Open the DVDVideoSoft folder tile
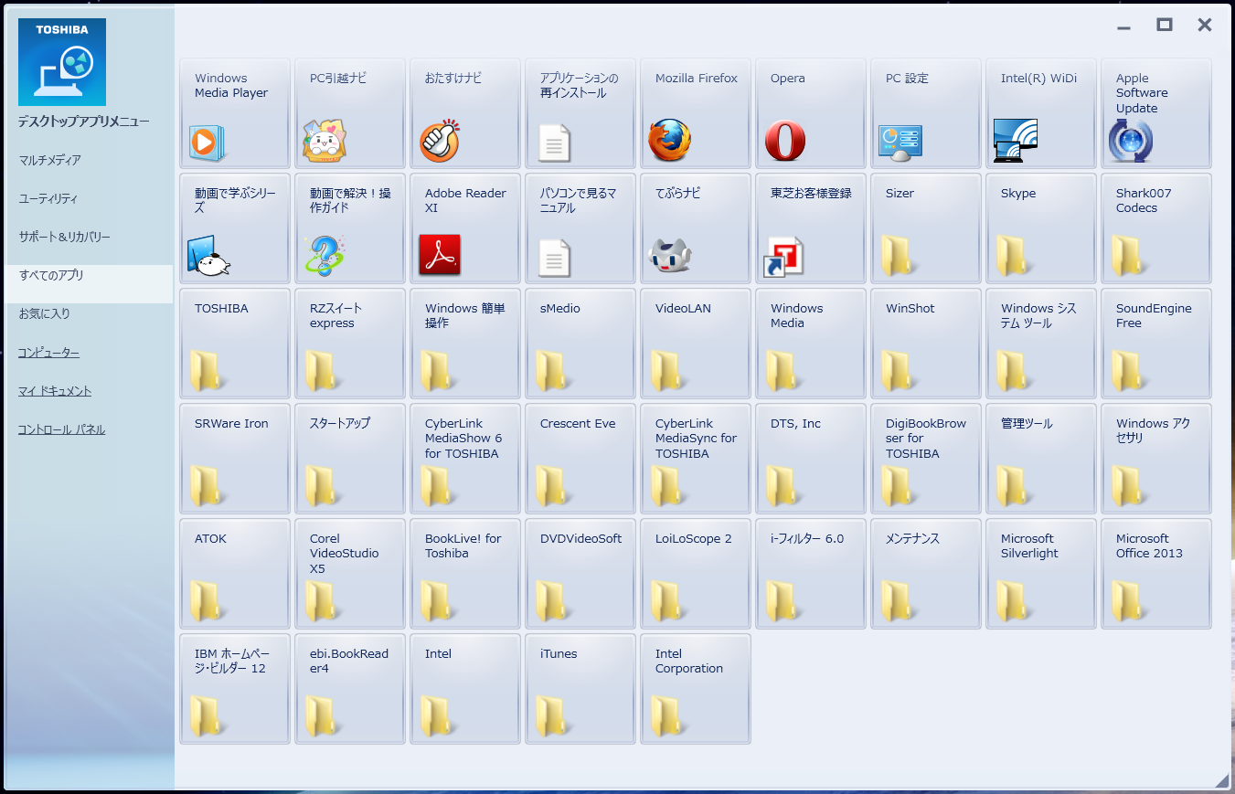 [580, 574]
